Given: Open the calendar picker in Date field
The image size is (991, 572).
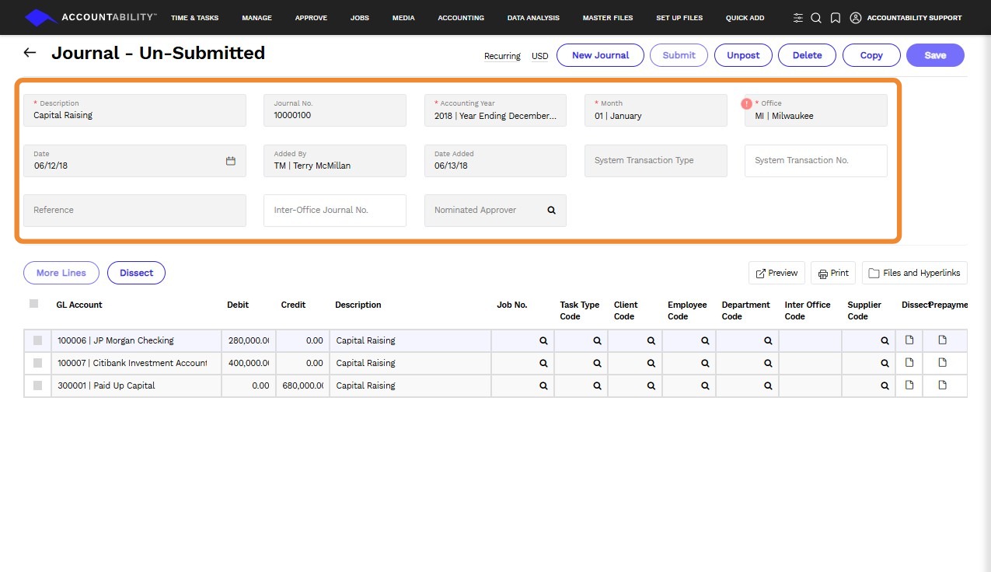Looking at the screenshot, I should click(x=231, y=161).
